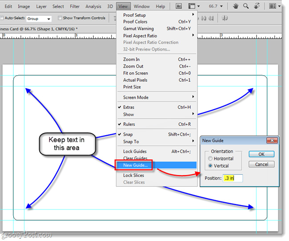Select the Zoom magnifier tool icon
This screenshot has width=289, height=241.
(246, 6)
